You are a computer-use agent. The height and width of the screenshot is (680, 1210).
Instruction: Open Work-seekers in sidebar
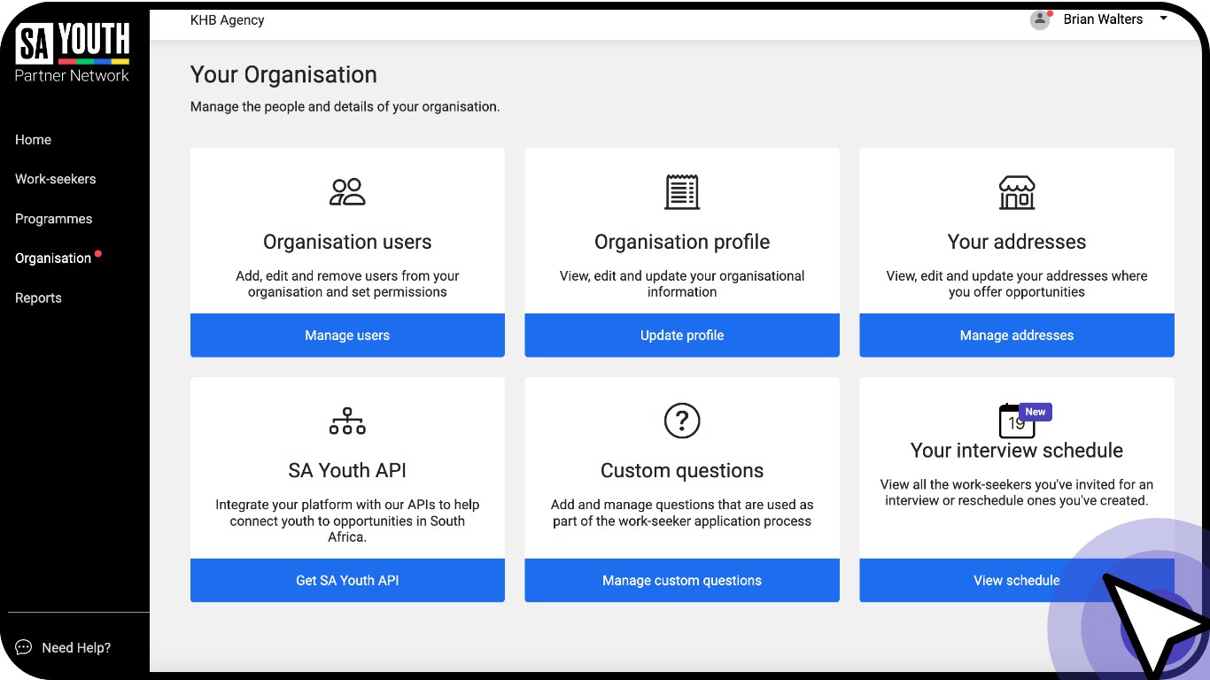pyautogui.click(x=55, y=179)
